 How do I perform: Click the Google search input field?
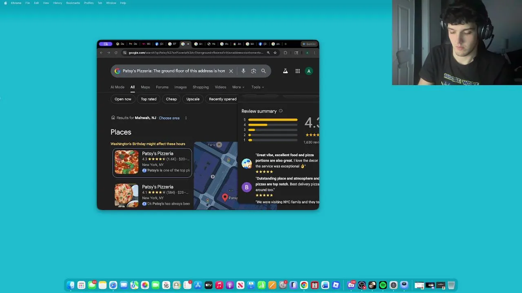[174, 71]
